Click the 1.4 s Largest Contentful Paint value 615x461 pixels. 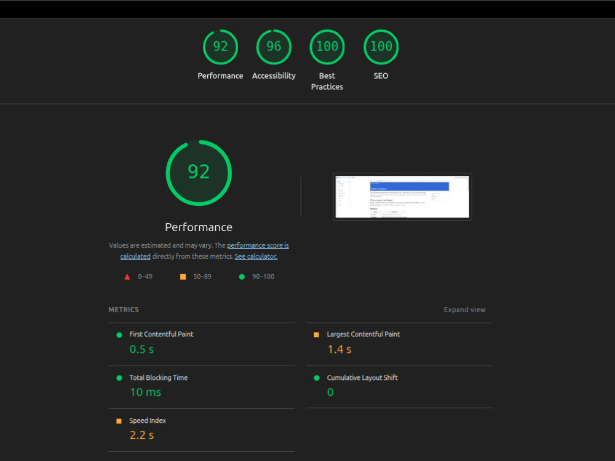pyautogui.click(x=339, y=349)
